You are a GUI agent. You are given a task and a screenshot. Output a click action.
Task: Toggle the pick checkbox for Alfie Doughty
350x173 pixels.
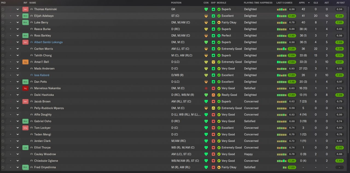coord(3,115)
